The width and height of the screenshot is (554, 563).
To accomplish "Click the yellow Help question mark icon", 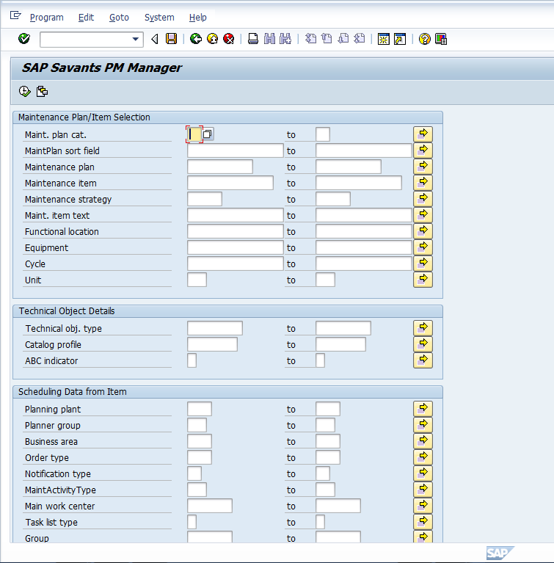I will 424,39.
